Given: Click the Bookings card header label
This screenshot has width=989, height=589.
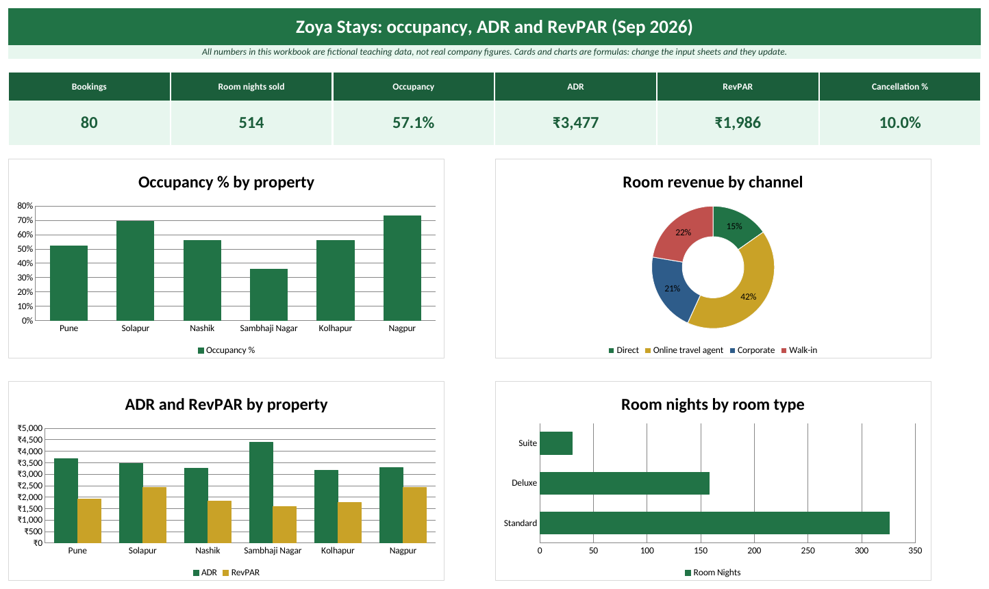Looking at the screenshot, I should coord(89,87).
